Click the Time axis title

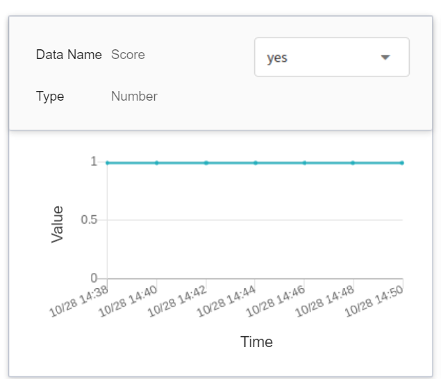point(256,342)
